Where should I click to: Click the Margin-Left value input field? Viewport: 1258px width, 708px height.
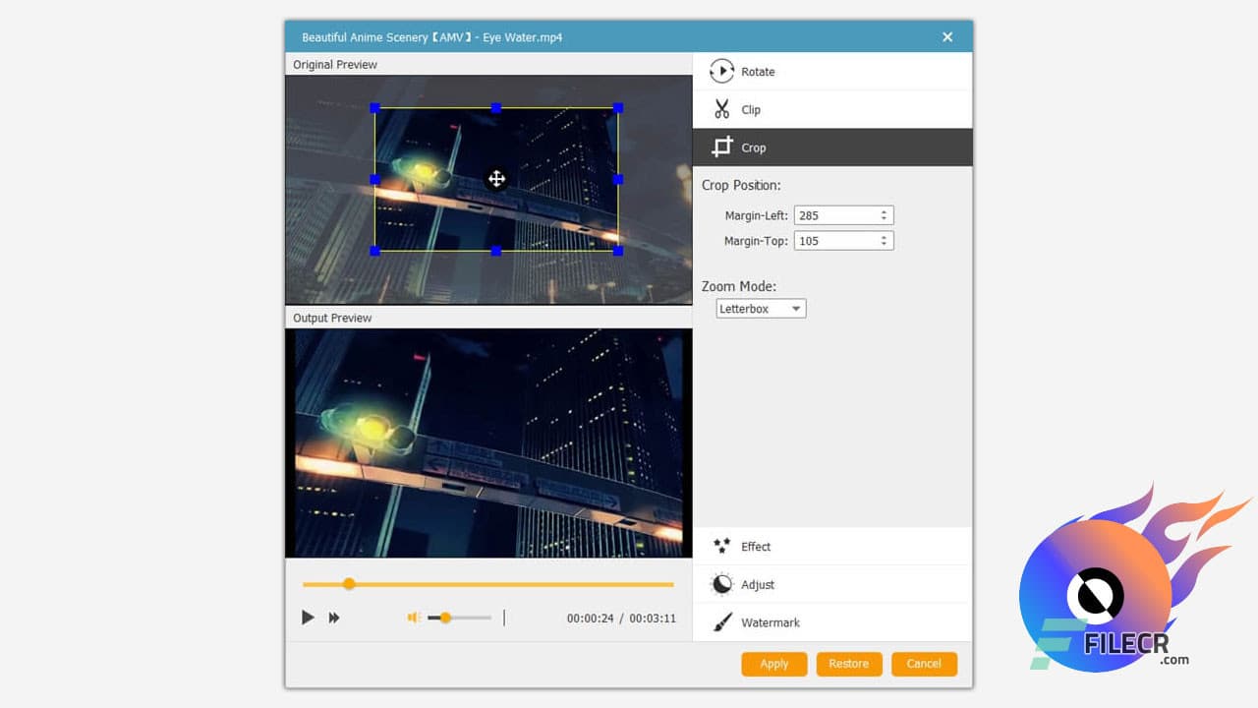tap(835, 215)
